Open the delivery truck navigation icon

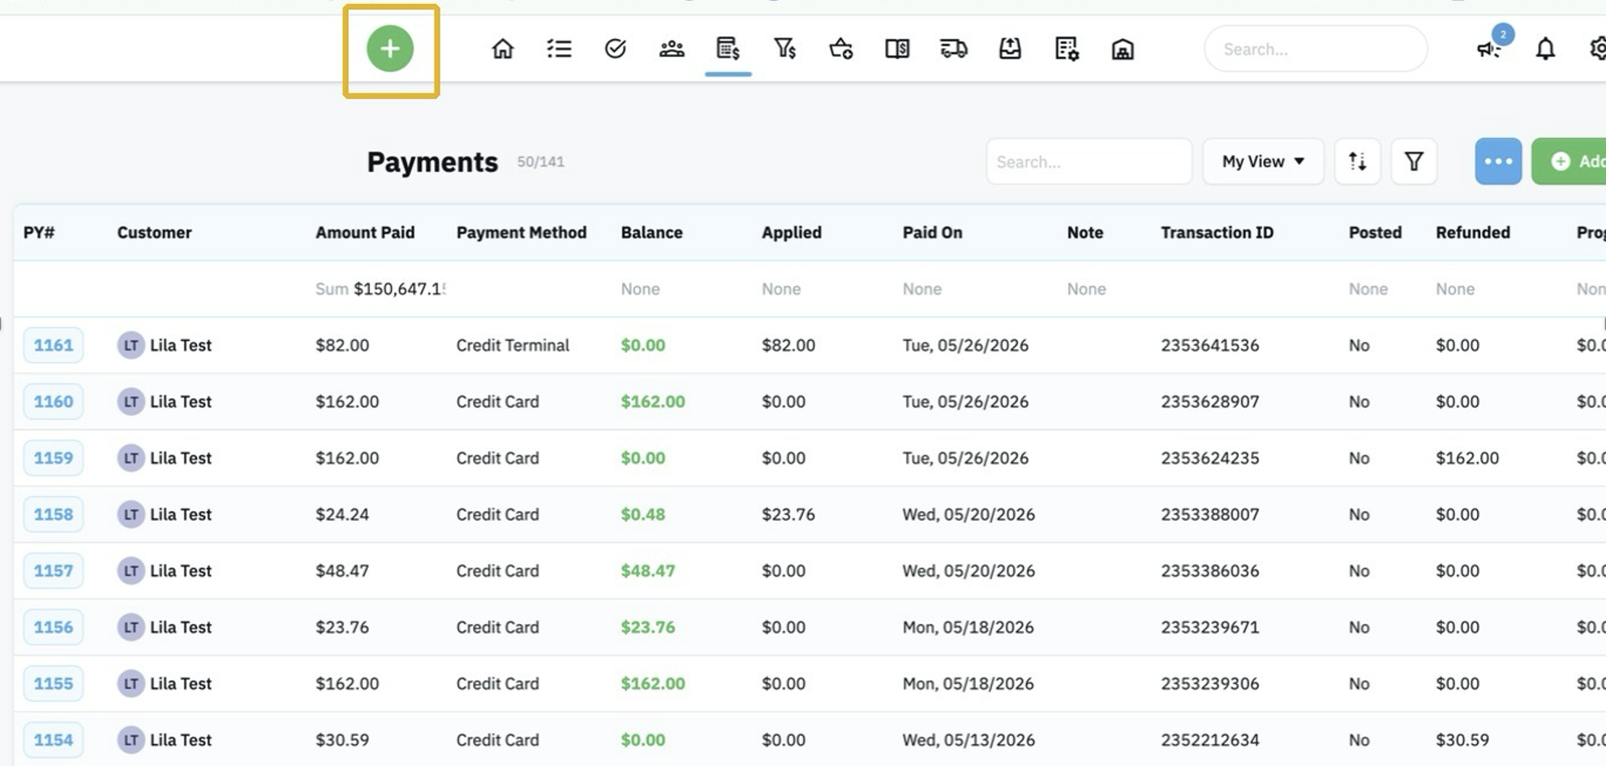[x=954, y=49]
